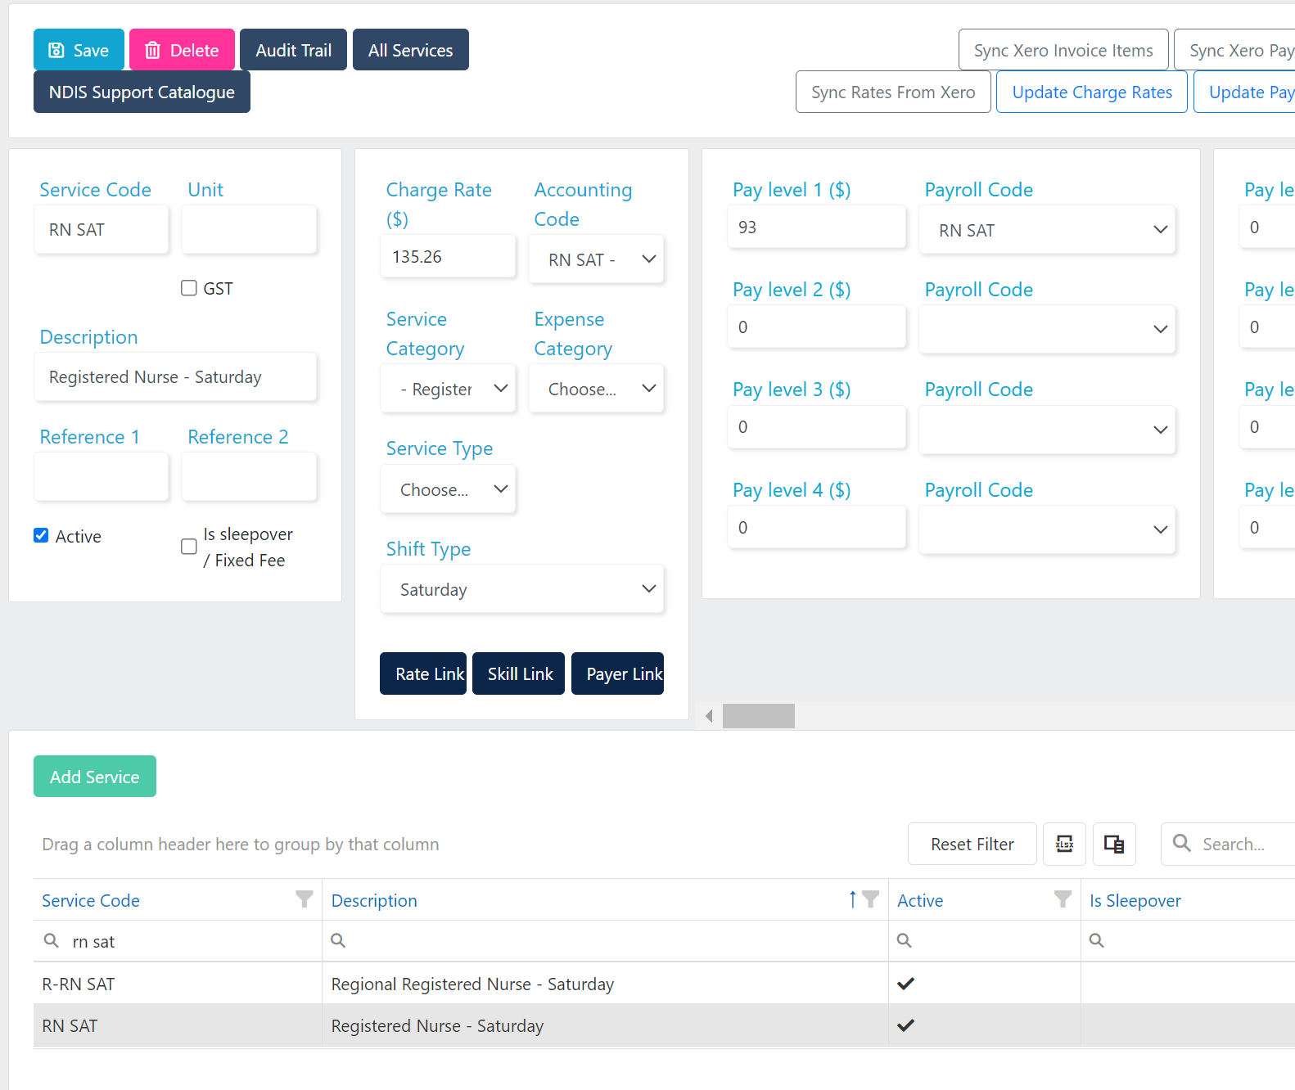1295x1090 pixels.
Task: Open Pay level 1 Payroll Code dropdown
Action: pos(1047,230)
